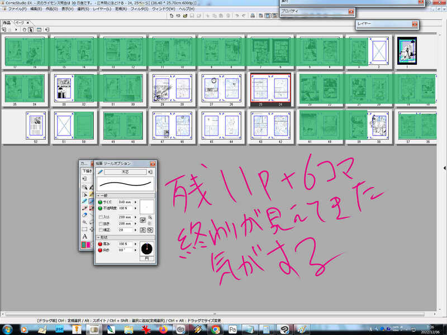Click the Windows Start button
Image resolution: width=447 pixels, height=335 pixels.
click(x=7, y=329)
